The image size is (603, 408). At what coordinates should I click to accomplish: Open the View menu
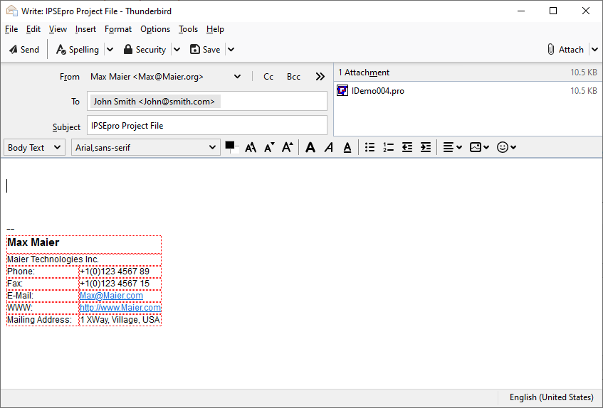pos(58,29)
